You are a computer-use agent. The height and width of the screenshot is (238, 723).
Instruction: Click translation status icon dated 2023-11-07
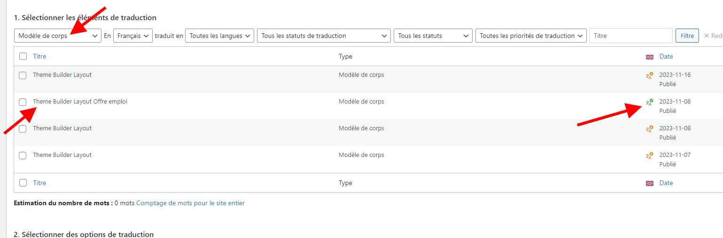(649, 156)
